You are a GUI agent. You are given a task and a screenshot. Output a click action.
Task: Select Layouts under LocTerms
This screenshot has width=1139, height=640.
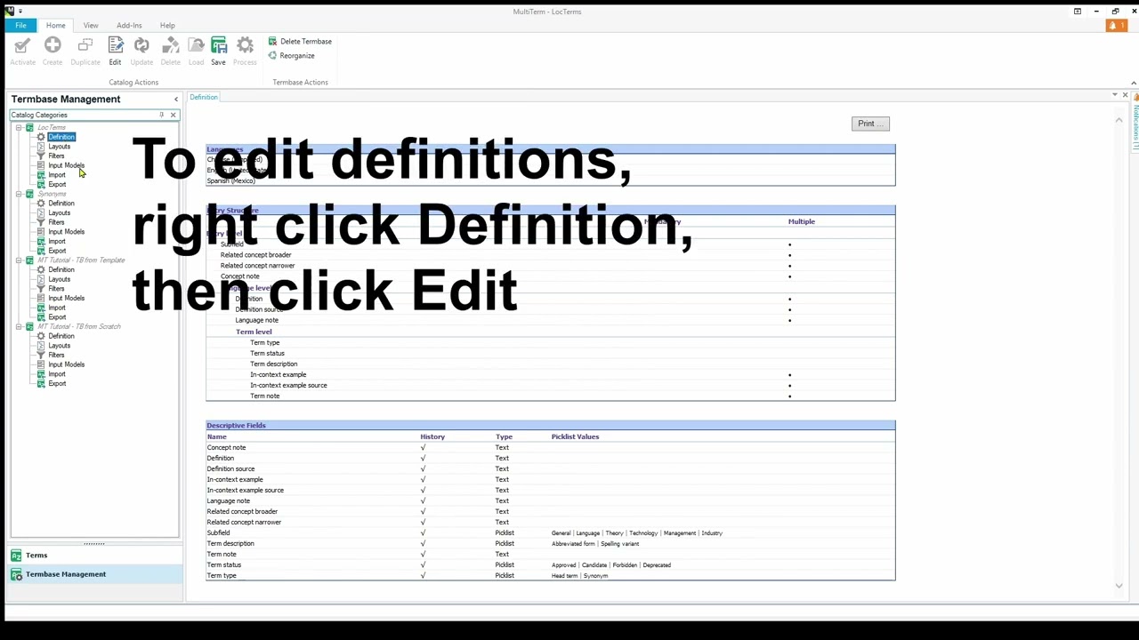[x=59, y=147]
